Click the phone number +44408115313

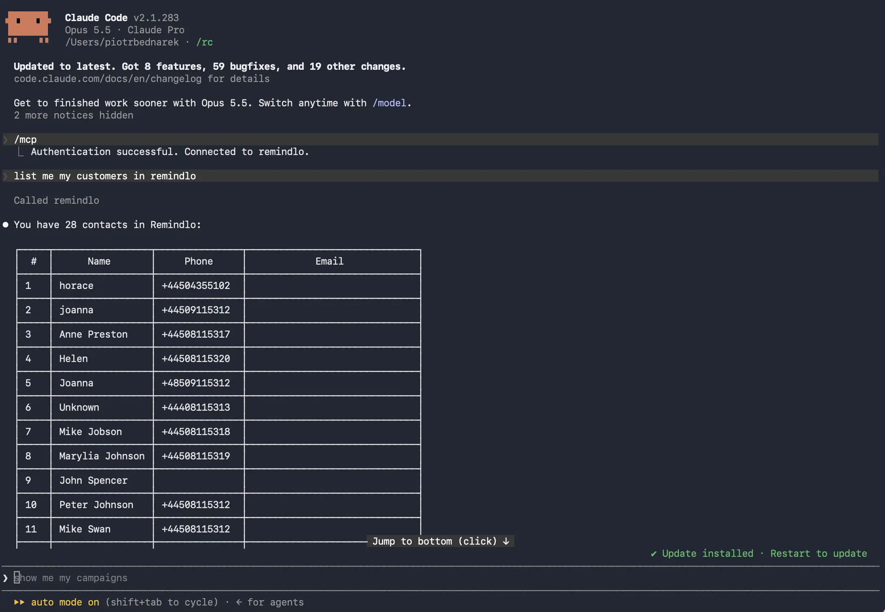(x=196, y=407)
